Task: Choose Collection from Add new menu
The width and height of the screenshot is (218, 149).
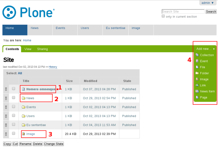Action: pyautogui.click(x=205, y=55)
